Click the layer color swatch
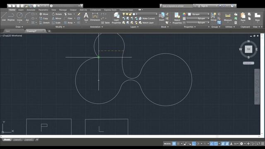265x149 pixels. click(134, 14)
